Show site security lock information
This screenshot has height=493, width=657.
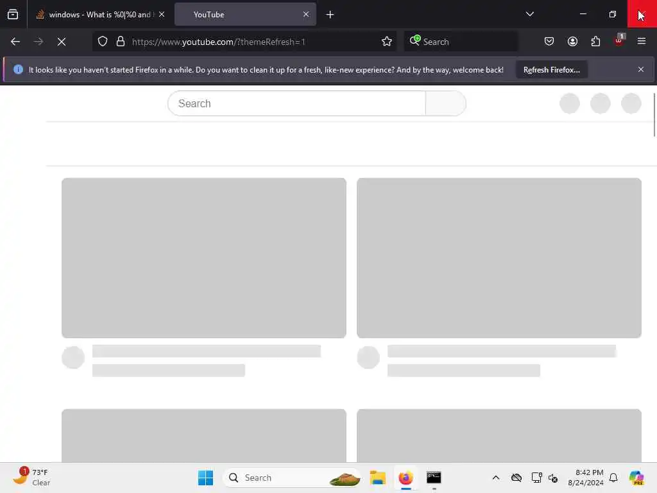pos(121,42)
